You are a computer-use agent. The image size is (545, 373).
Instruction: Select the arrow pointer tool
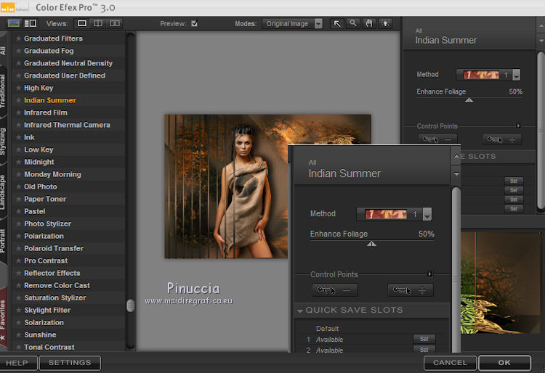tap(337, 23)
